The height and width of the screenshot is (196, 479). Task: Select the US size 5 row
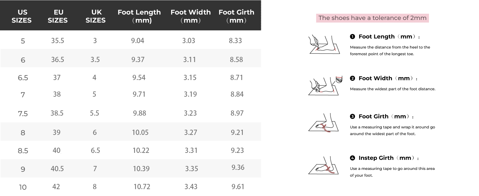pyautogui.click(x=131, y=40)
